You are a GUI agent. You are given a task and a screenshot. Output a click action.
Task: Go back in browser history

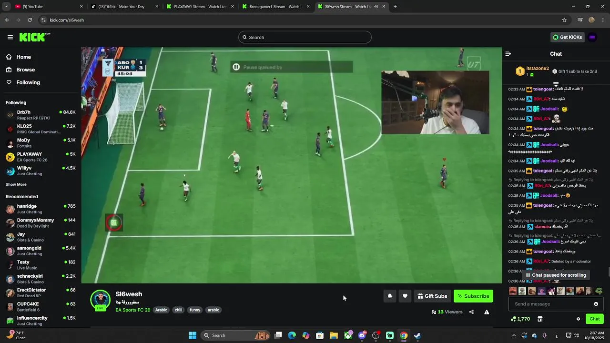point(7,20)
